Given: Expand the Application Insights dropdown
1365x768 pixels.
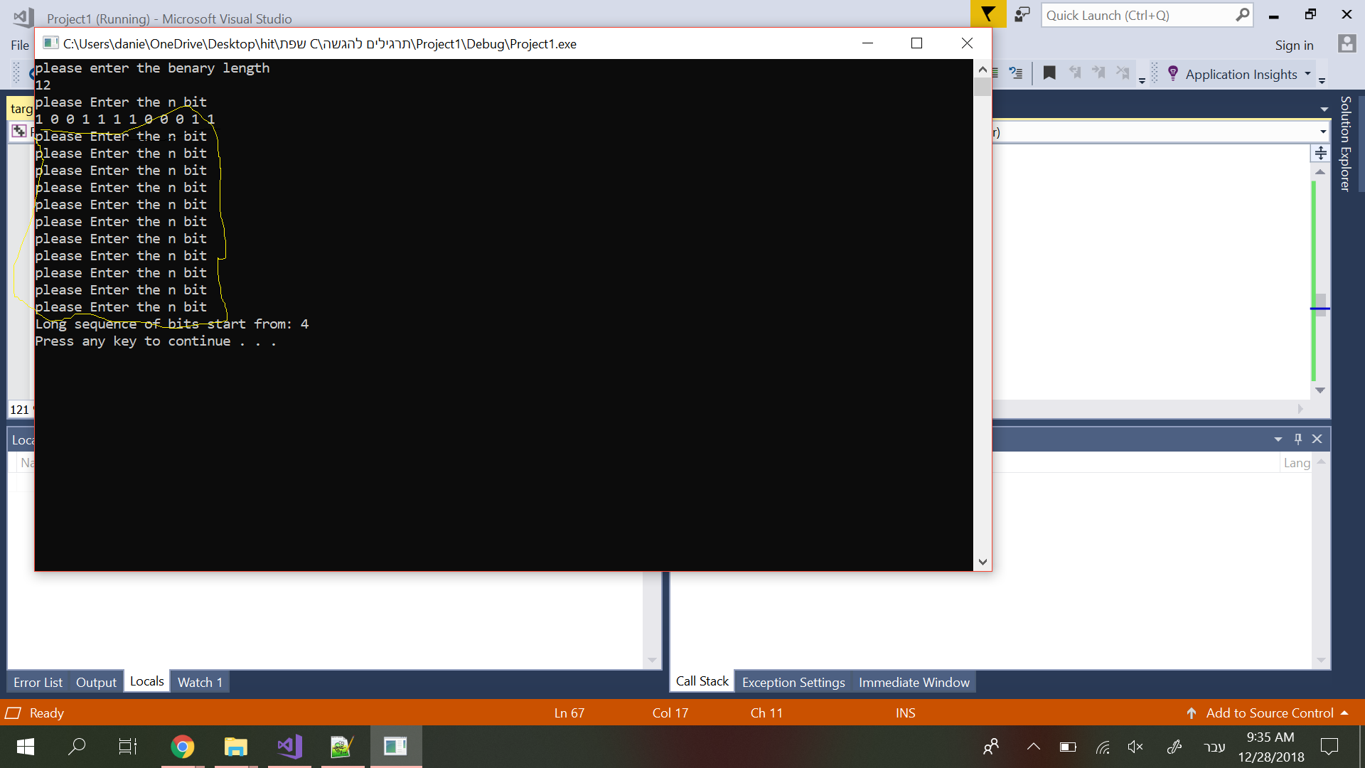Looking at the screenshot, I should 1307,73.
